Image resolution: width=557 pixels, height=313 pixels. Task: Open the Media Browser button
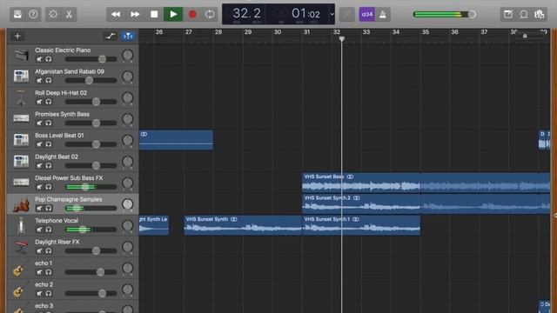(x=540, y=14)
